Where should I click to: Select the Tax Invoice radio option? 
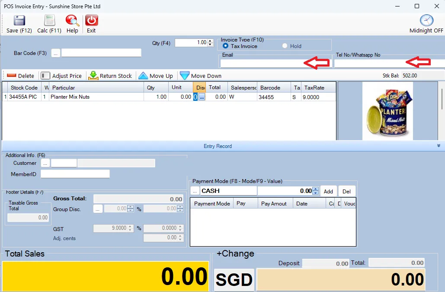[225, 46]
